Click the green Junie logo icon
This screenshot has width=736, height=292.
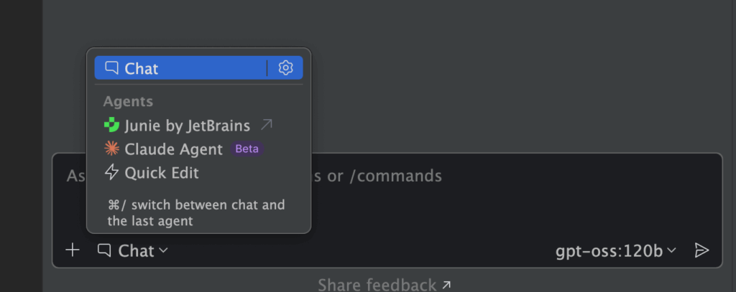[x=111, y=126]
